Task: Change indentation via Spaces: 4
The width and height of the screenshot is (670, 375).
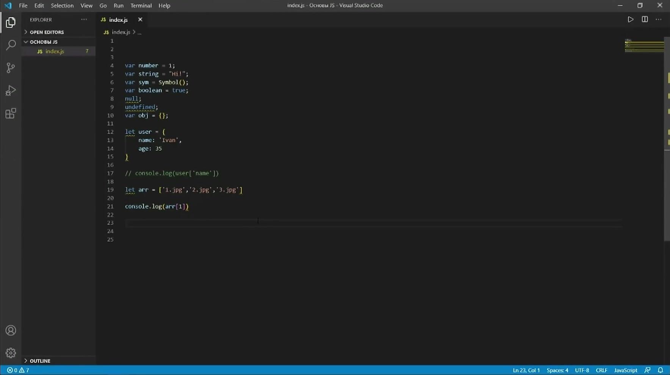Action: coord(557,370)
